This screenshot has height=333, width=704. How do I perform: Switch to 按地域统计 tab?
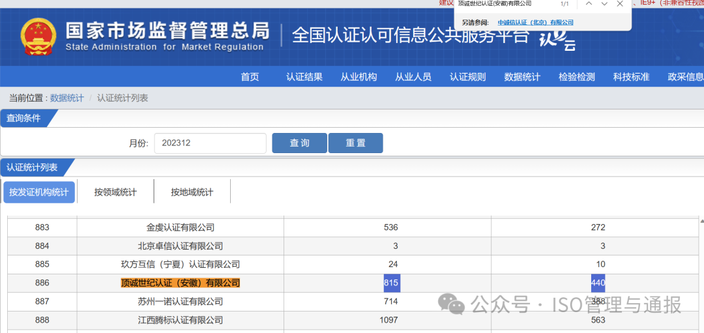192,192
